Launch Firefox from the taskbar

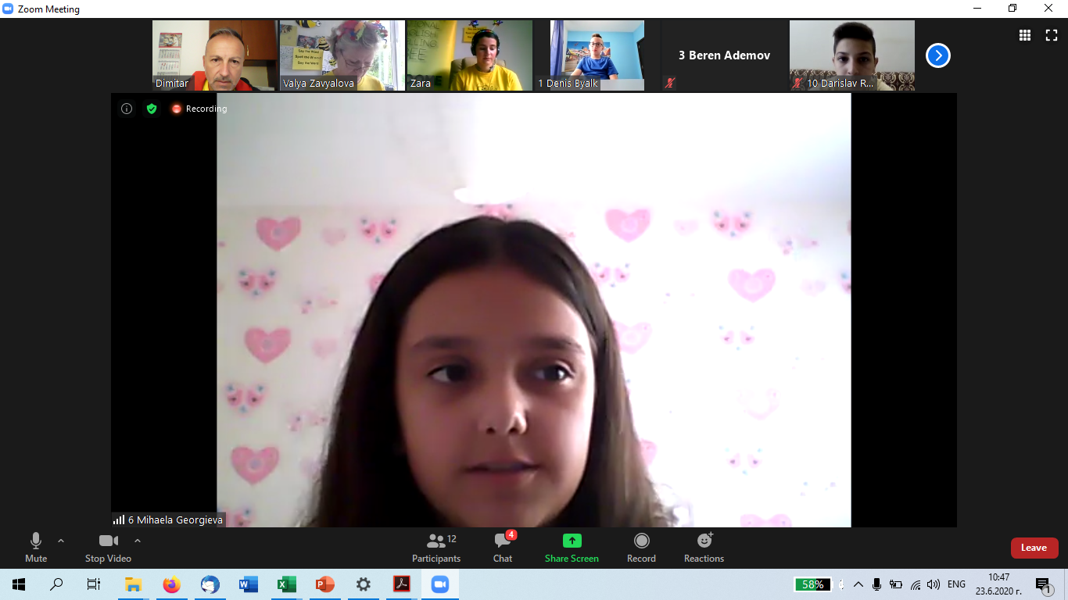pos(171,584)
